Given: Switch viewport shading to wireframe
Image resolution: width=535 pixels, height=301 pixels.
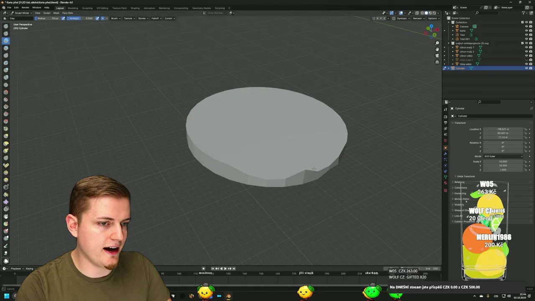Looking at the screenshot, I should (422, 13).
